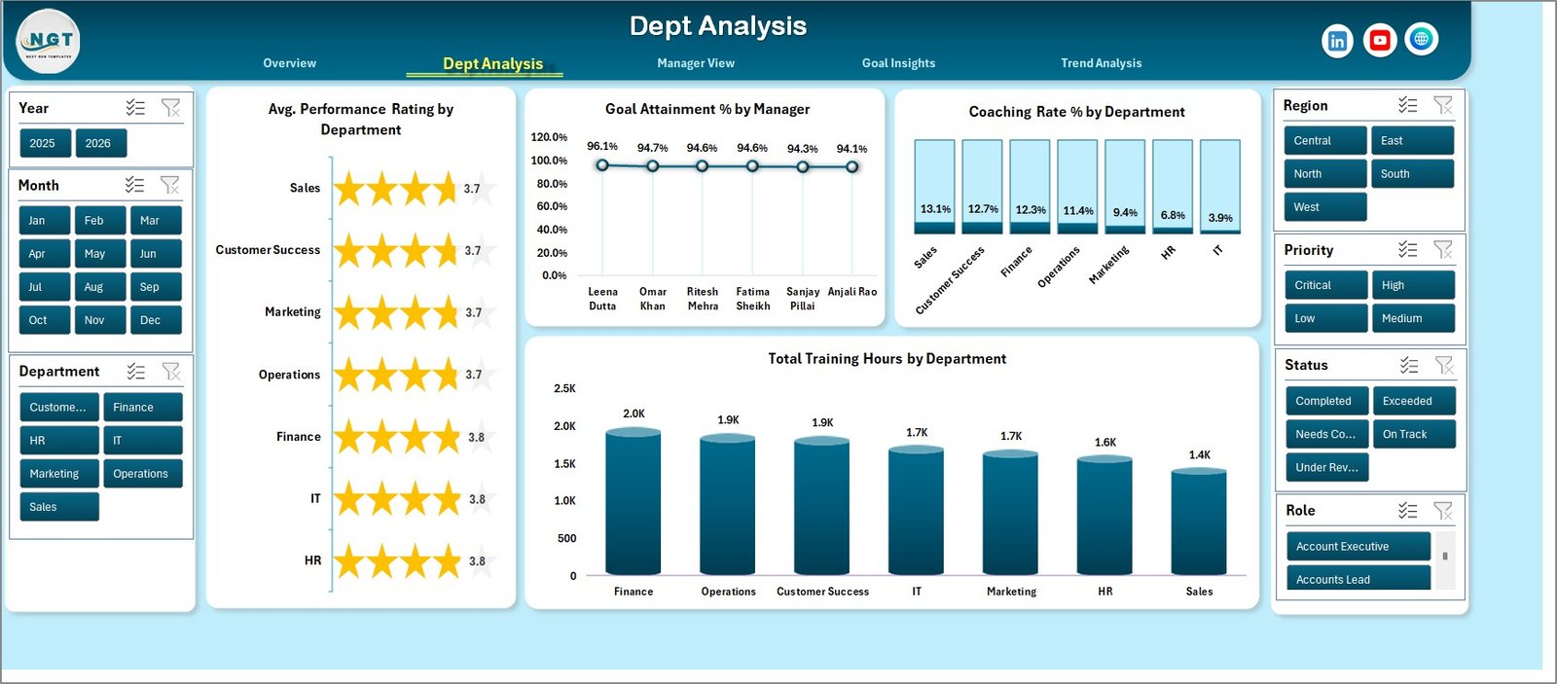Clear filter on Status slicer

[x=1443, y=365]
